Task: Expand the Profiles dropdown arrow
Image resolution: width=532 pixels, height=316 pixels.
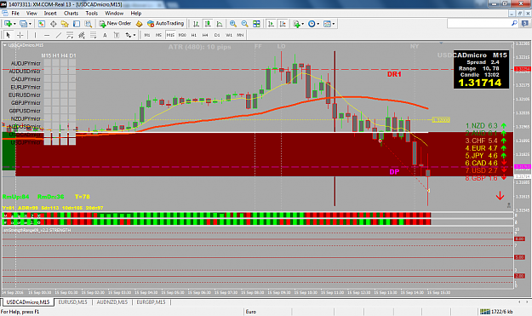Action: 30,24
